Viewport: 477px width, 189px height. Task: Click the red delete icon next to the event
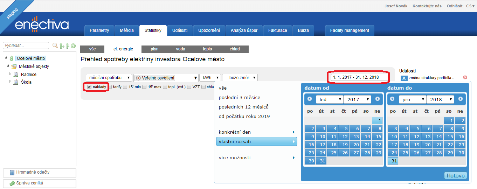(465, 77)
